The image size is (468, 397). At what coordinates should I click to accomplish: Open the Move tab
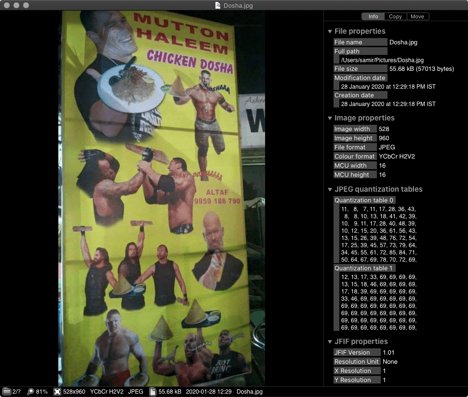(x=417, y=16)
